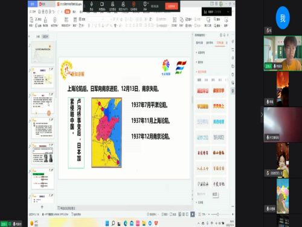Screen dimensions: 302x227
Task: Open the second slide thumbnail
Action: (x=43, y=77)
